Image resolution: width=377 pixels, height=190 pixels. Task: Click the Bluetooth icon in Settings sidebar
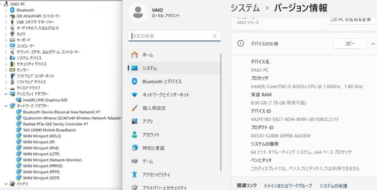[135, 81]
